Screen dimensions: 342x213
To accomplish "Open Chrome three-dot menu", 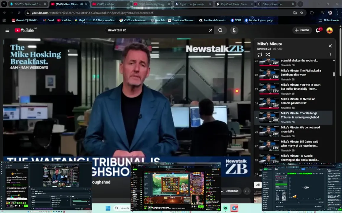I will (338, 13).
